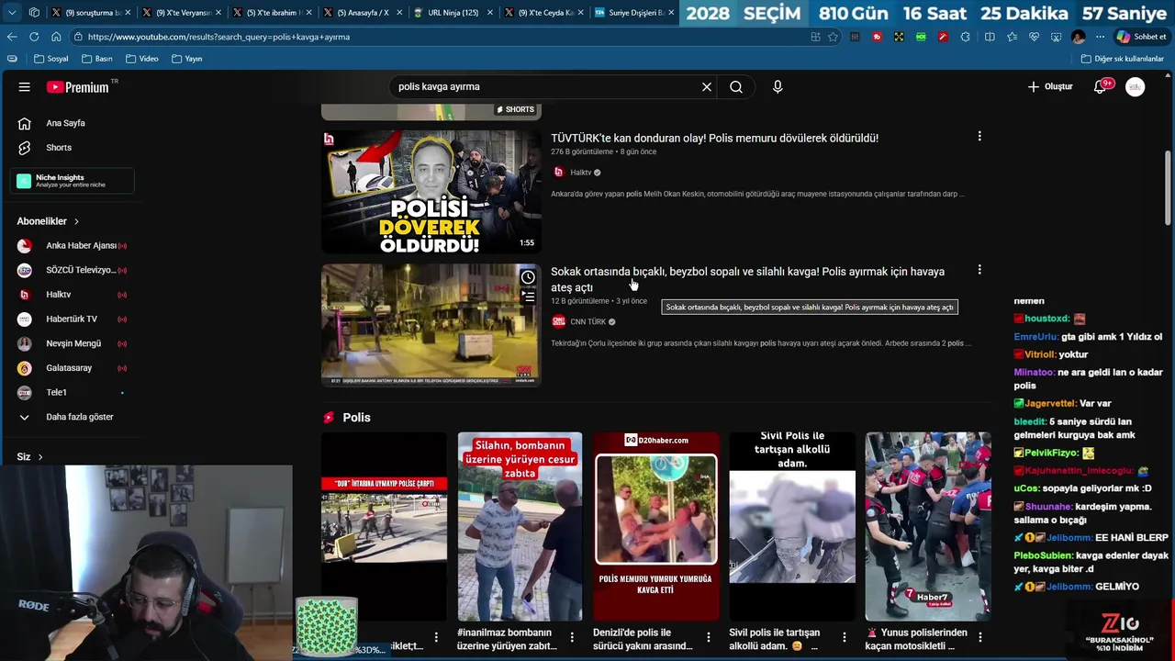Image resolution: width=1175 pixels, height=661 pixels.
Task: Open the browser home page button
Action: (56, 37)
